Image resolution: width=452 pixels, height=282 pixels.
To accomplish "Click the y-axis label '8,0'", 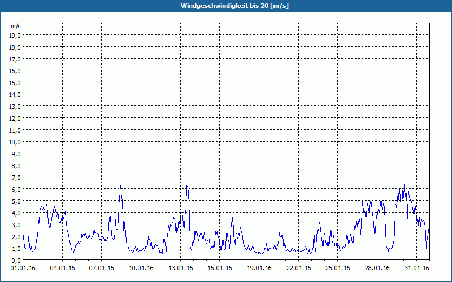I will coord(16,166).
